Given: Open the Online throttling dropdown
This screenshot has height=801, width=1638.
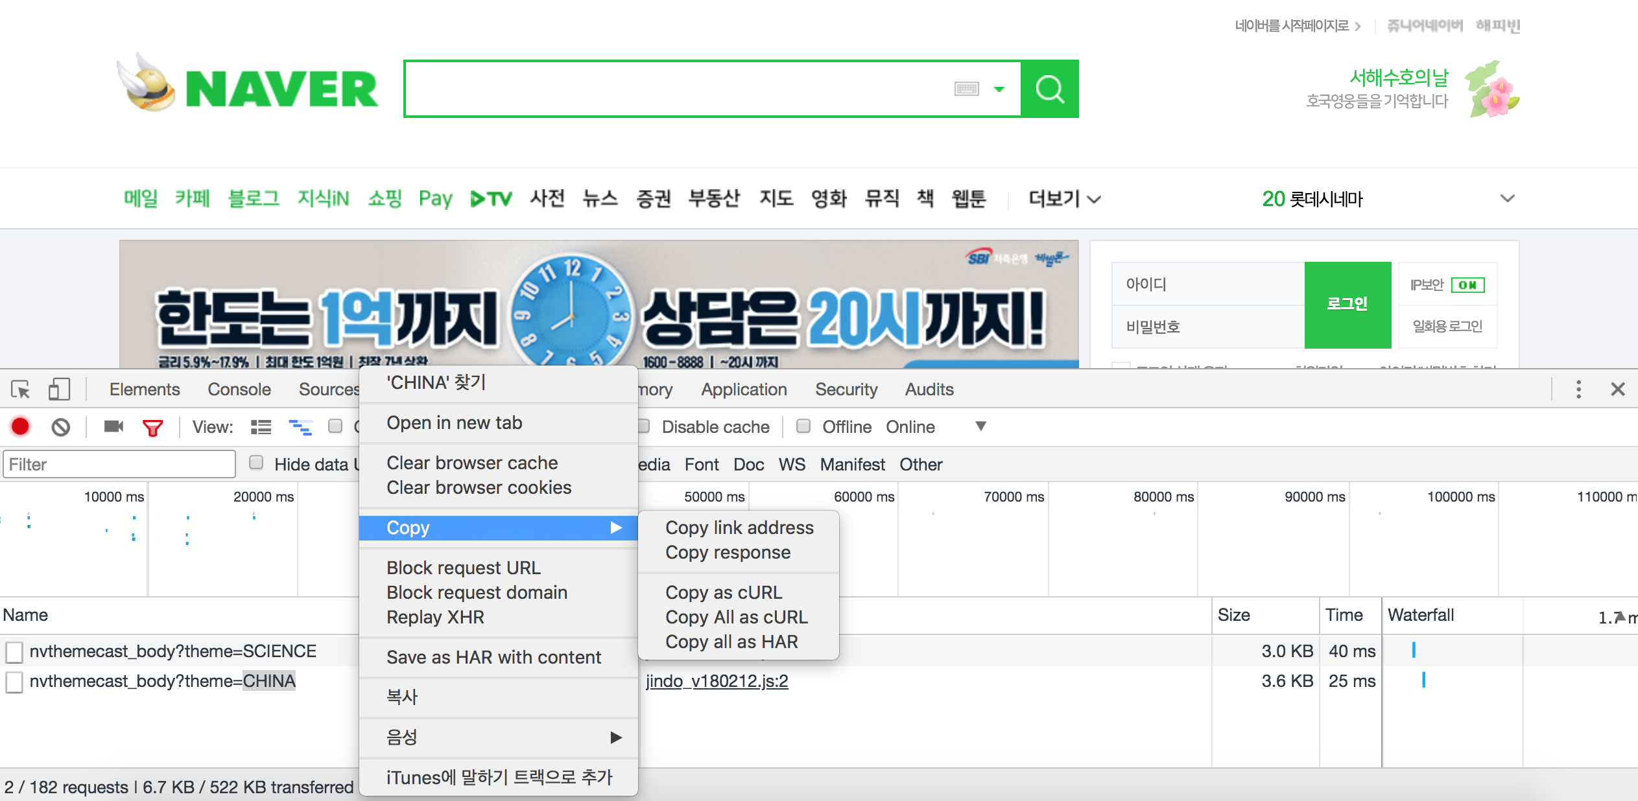Looking at the screenshot, I should point(980,426).
